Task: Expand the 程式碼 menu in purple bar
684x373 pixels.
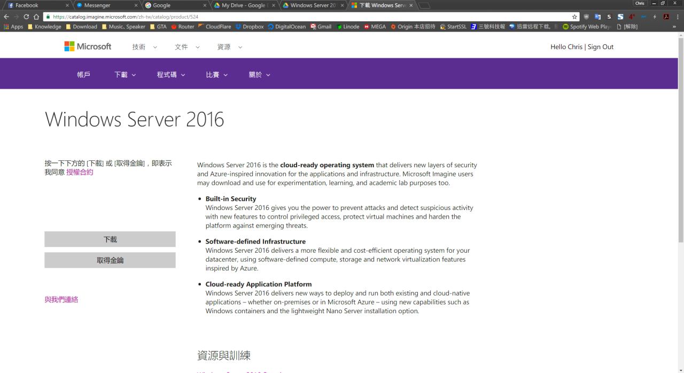Action: click(171, 75)
